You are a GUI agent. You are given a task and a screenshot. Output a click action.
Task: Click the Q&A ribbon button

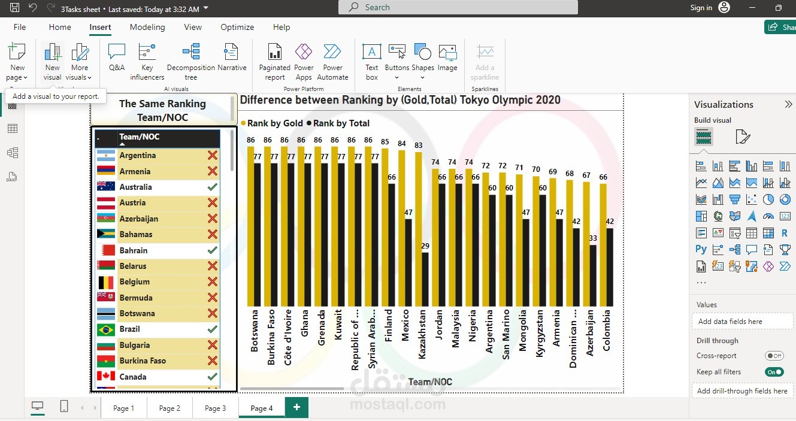[117, 57]
